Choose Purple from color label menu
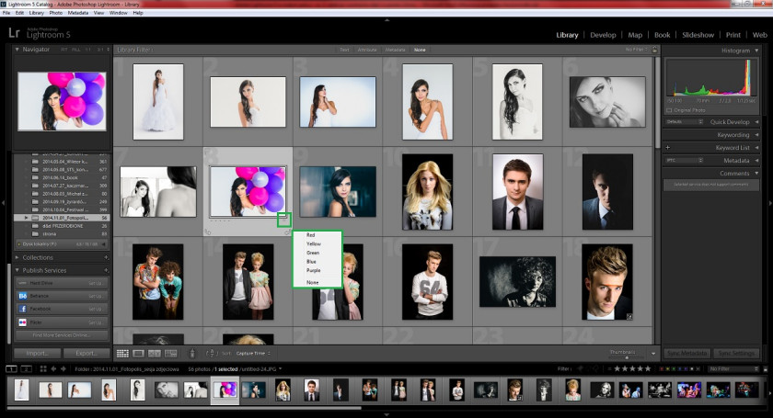 pos(314,270)
